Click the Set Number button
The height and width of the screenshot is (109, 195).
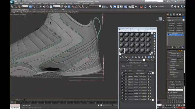coord(129,66)
